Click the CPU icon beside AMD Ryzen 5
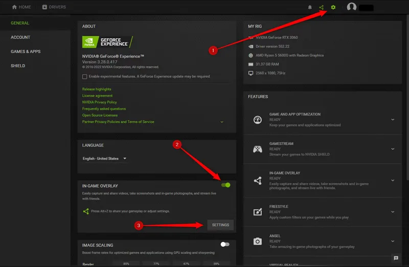 (x=251, y=56)
